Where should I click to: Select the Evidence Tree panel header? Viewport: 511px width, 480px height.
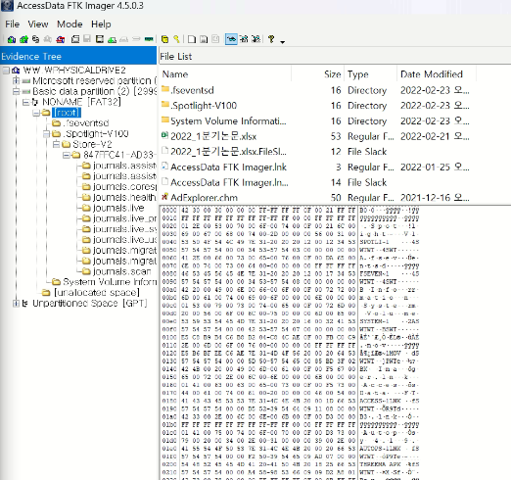point(78,56)
